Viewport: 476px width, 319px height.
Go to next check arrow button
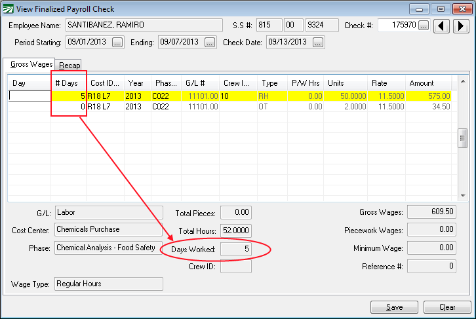coord(461,26)
